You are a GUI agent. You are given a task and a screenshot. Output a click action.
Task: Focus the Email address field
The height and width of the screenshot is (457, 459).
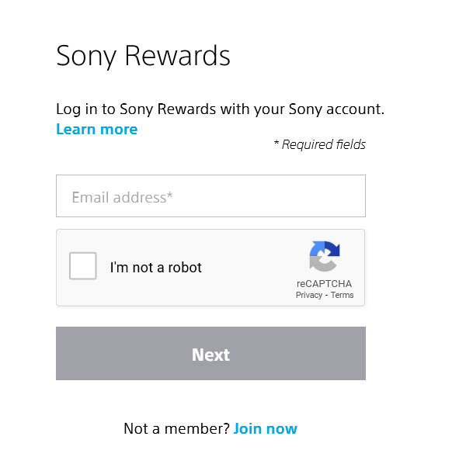tap(210, 196)
